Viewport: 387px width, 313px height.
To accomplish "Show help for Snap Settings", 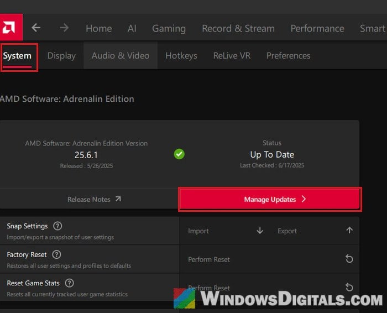I will (57, 226).
